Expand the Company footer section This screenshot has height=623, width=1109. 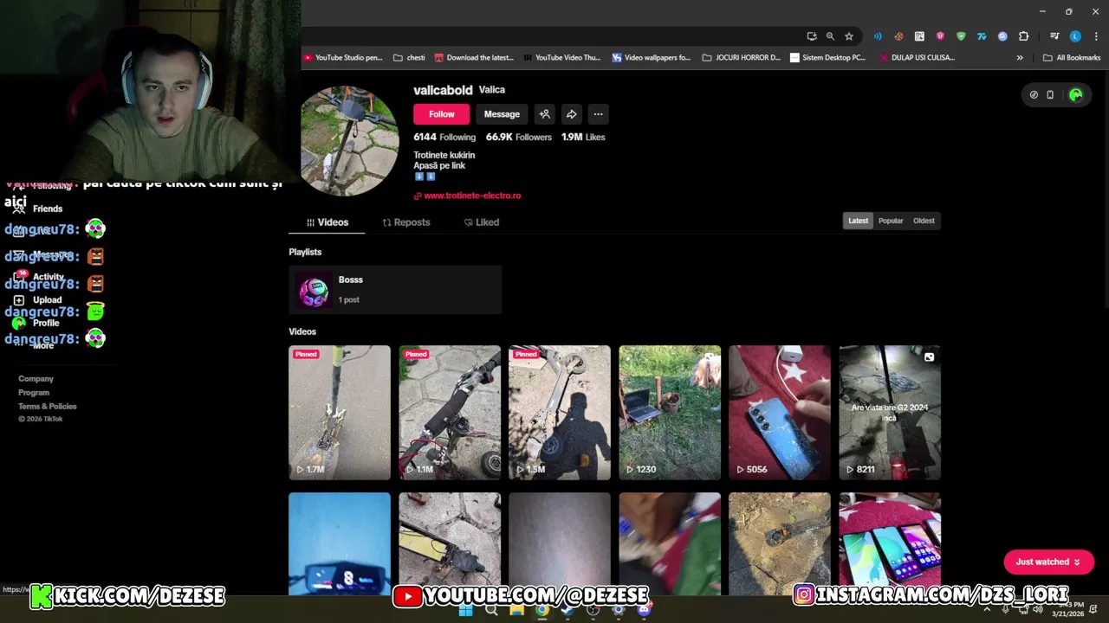point(36,379)
